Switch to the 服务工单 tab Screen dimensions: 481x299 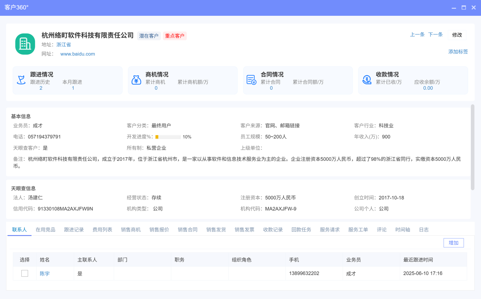pyautogui.click(x=358, y=229)
